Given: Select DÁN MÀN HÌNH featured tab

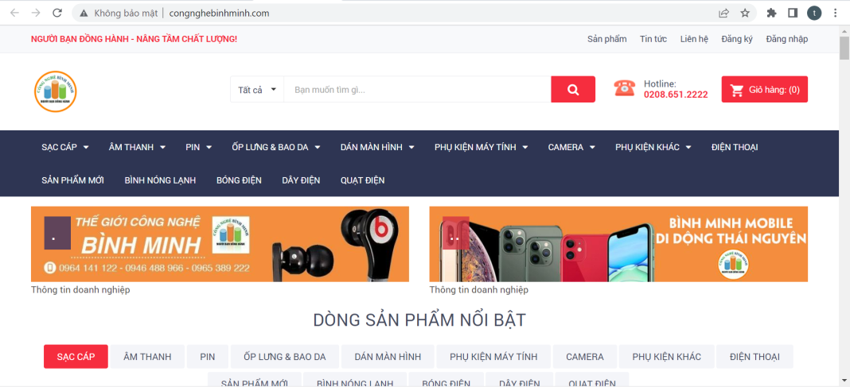Looking at the screenshot, I should tap(388, 357).
